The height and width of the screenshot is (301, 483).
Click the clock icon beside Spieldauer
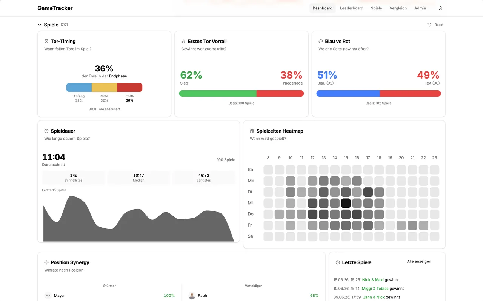(x=46, y=131)
